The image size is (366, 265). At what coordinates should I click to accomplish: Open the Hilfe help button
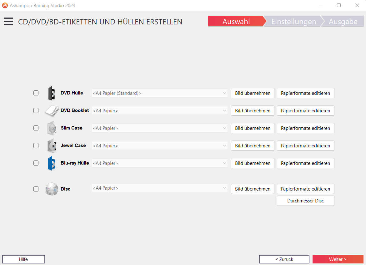[23, 259]
